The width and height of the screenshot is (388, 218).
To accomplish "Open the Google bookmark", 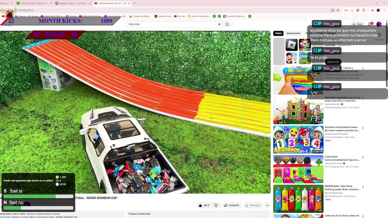I will point(33,16).
